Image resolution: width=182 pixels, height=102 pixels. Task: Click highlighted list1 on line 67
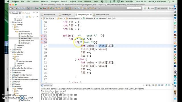point(102,46)
